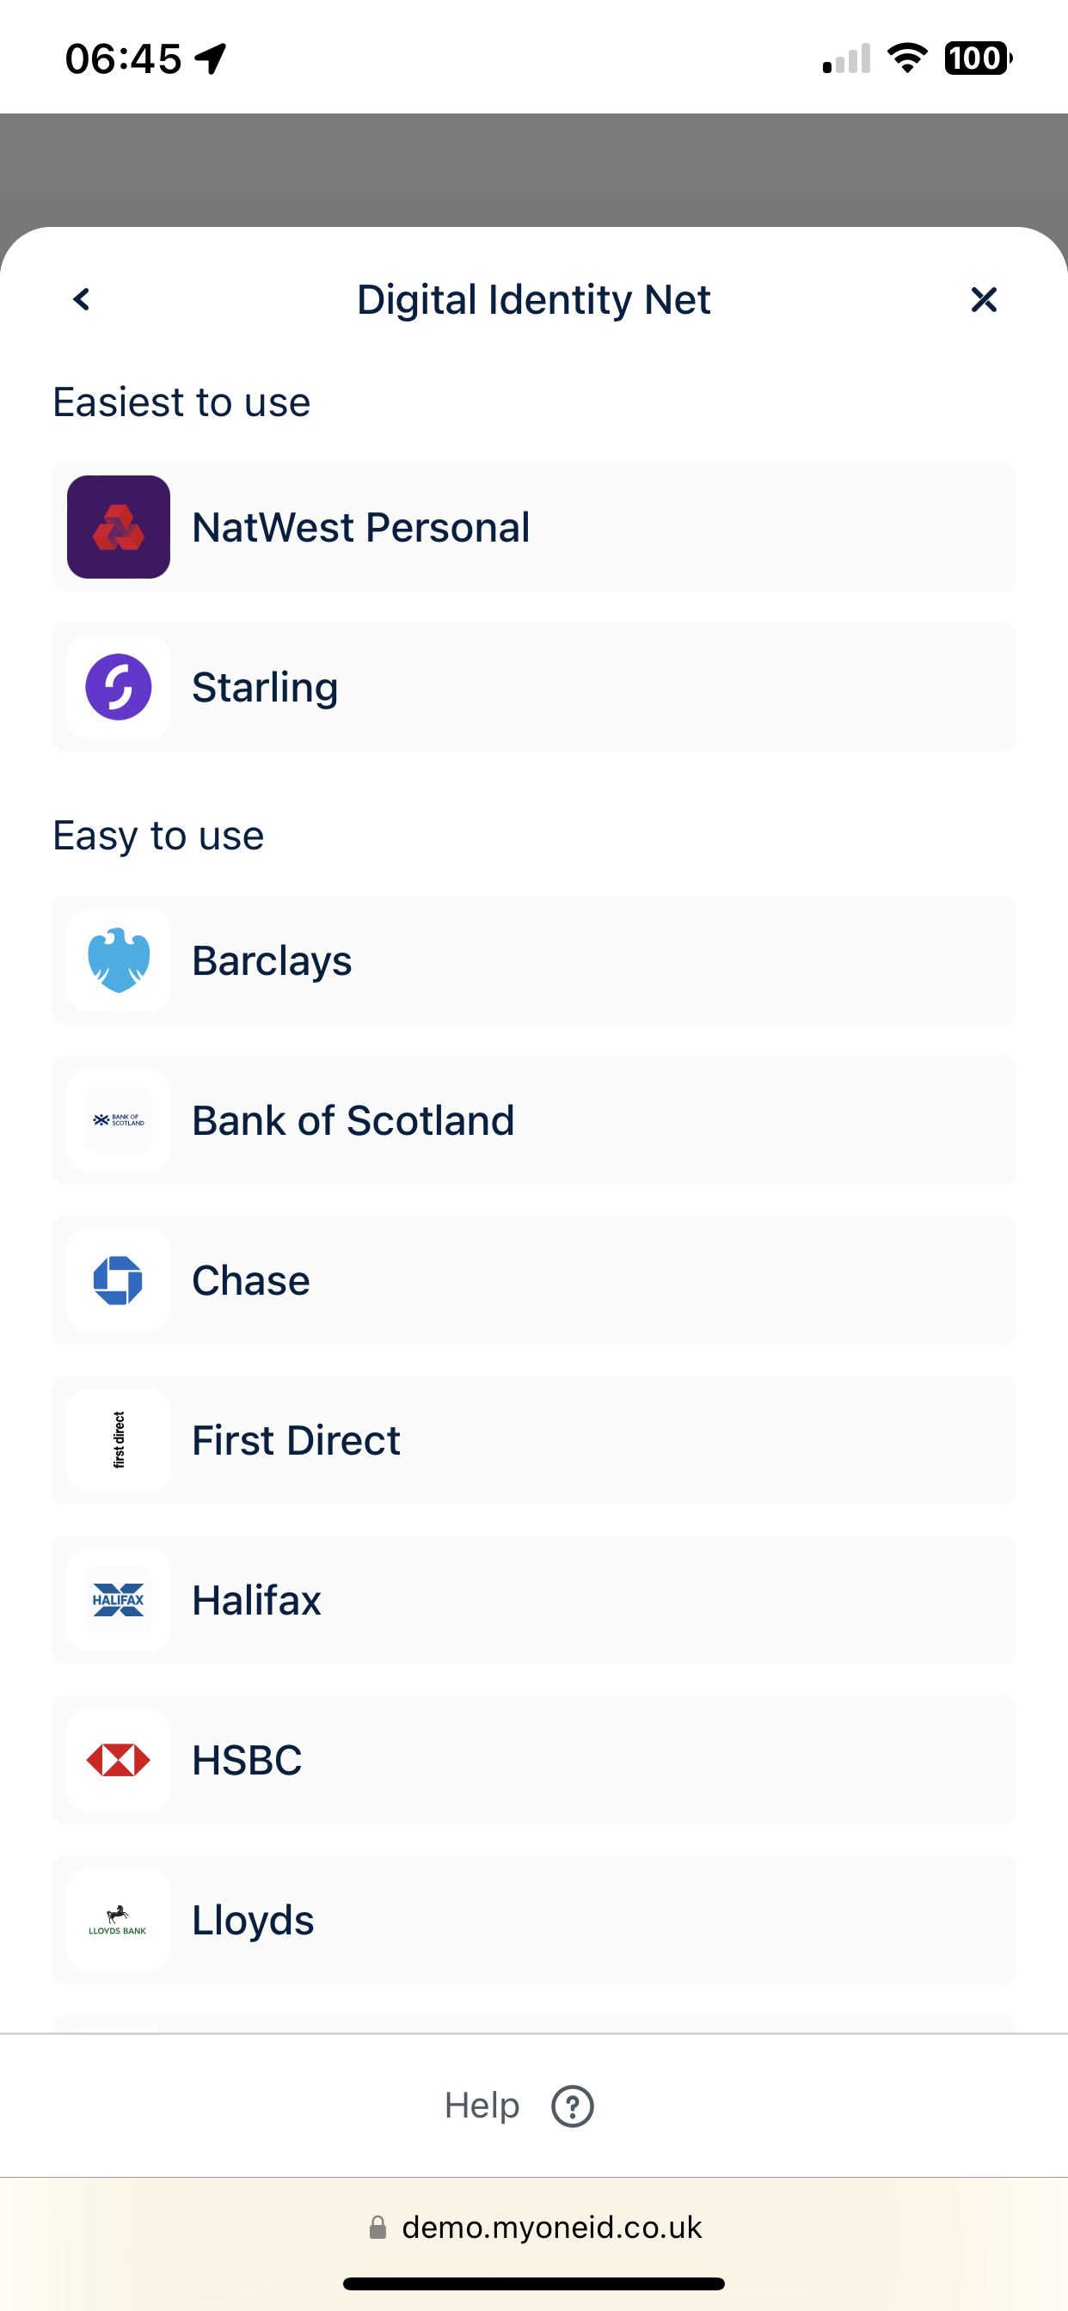Tap the Chase octagon logo
Image resolution: width=1068 pixels, height=2311 pixels.
coord(119,1280)
